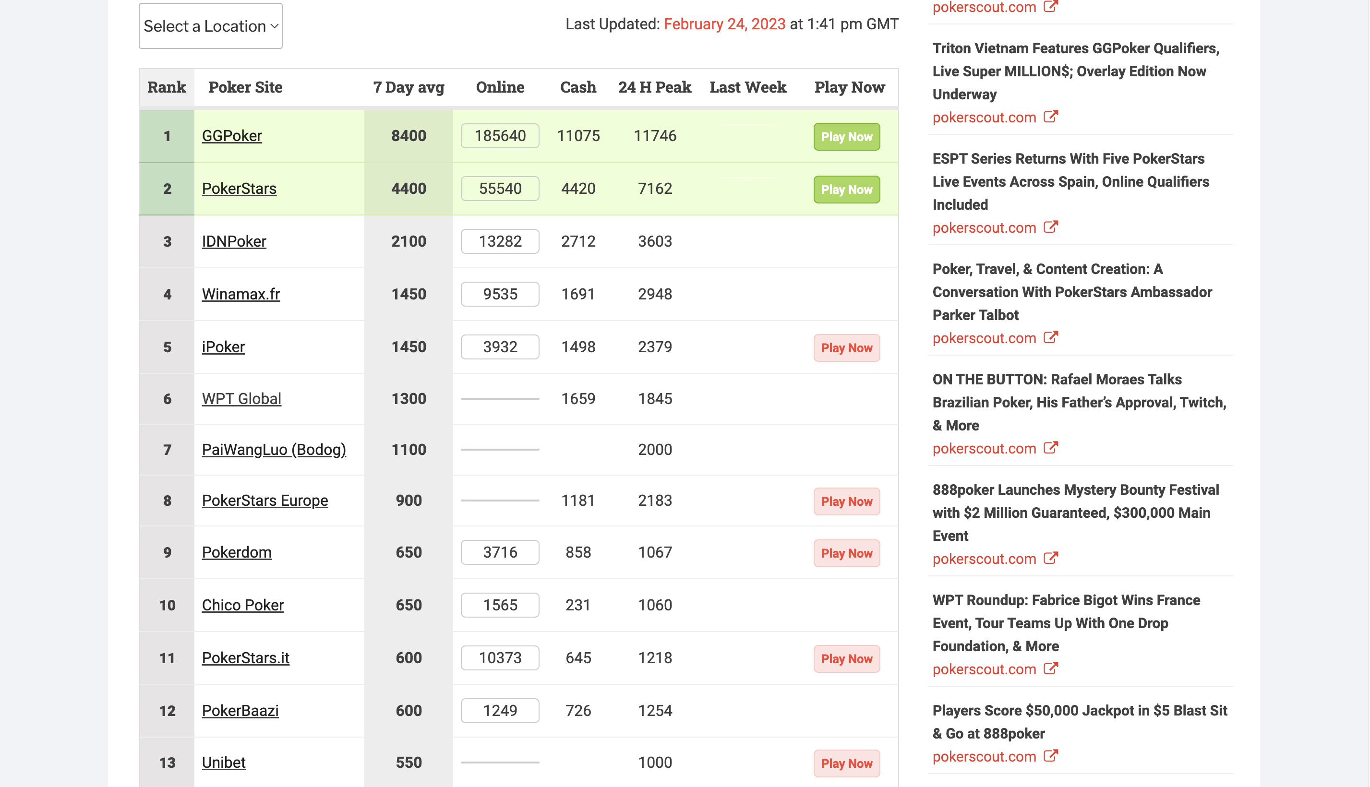Click PokerBaazi online count 1249
The width and height of the screenshot is (1370, 787).
500,711
